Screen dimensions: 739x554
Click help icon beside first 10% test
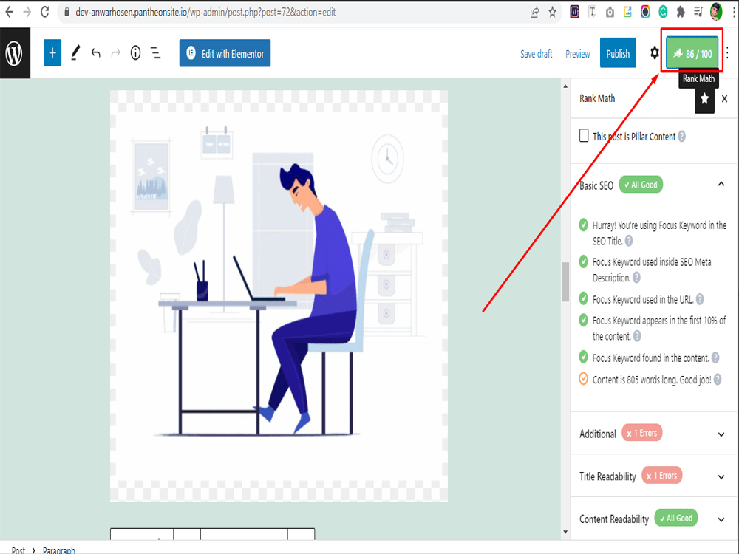click(x=637, y=336)
